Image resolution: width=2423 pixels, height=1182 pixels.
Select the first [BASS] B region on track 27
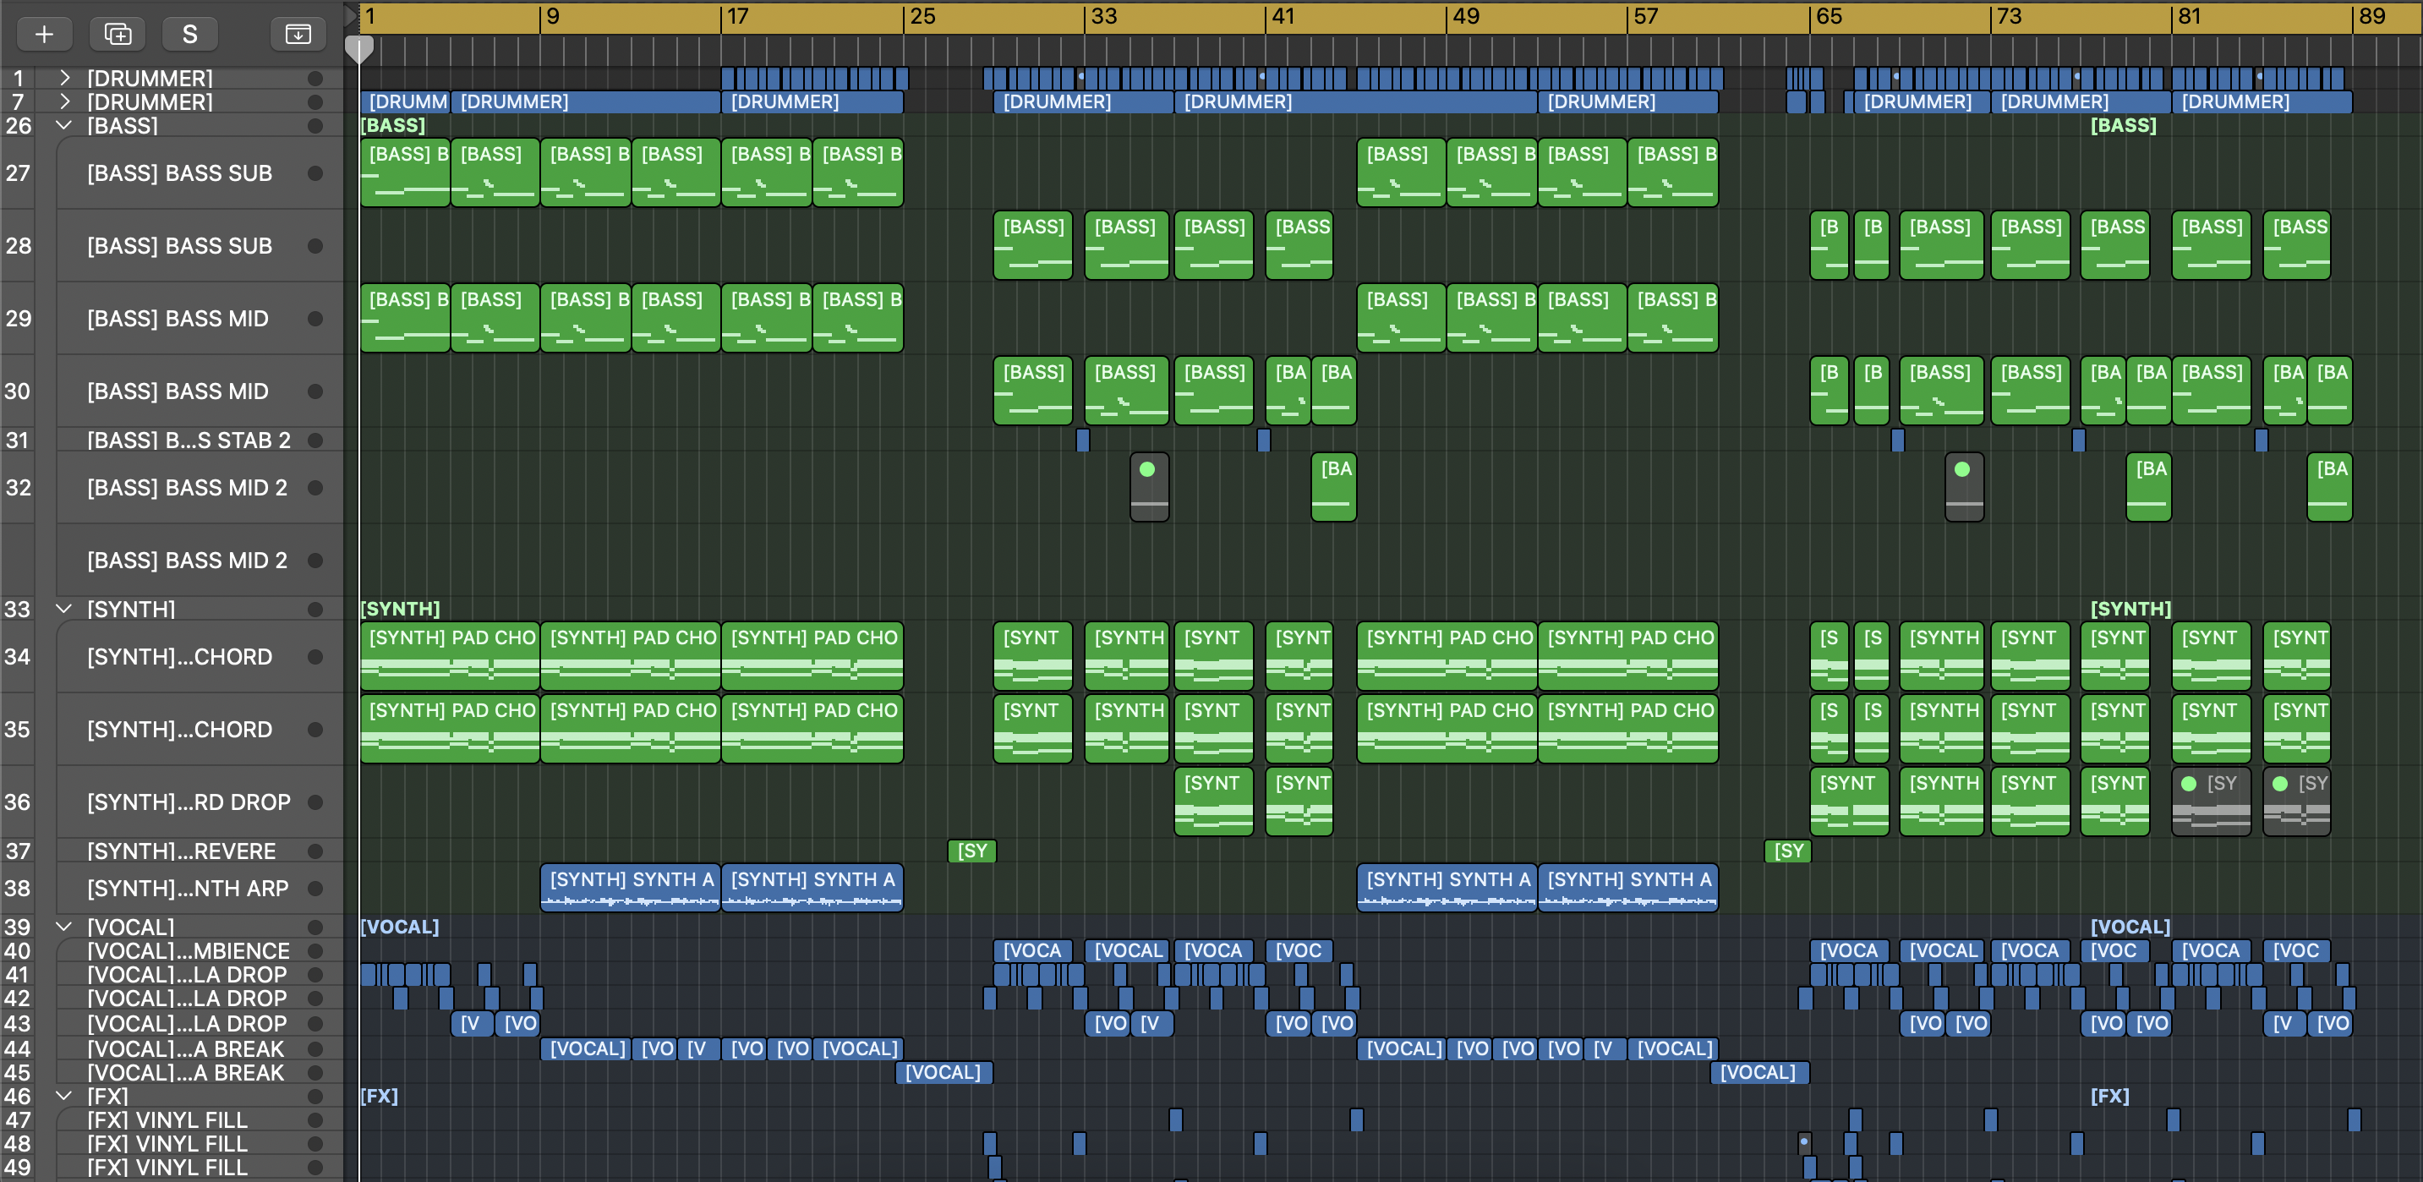pos(406,173)
